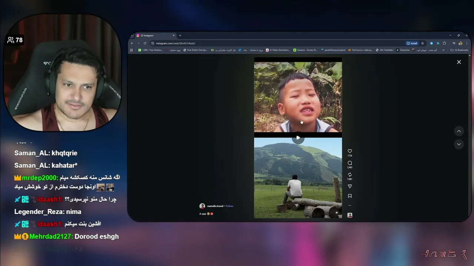
Task: Click the mrdep2000 username in chat
Action: point(39,178)
